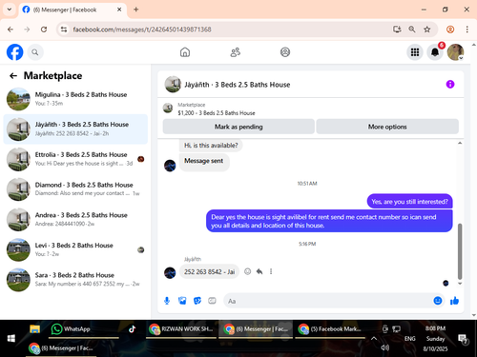Screen dimensions: 477x357
Task: Click Levi chat house thumbnail
Action: point(18,249)
